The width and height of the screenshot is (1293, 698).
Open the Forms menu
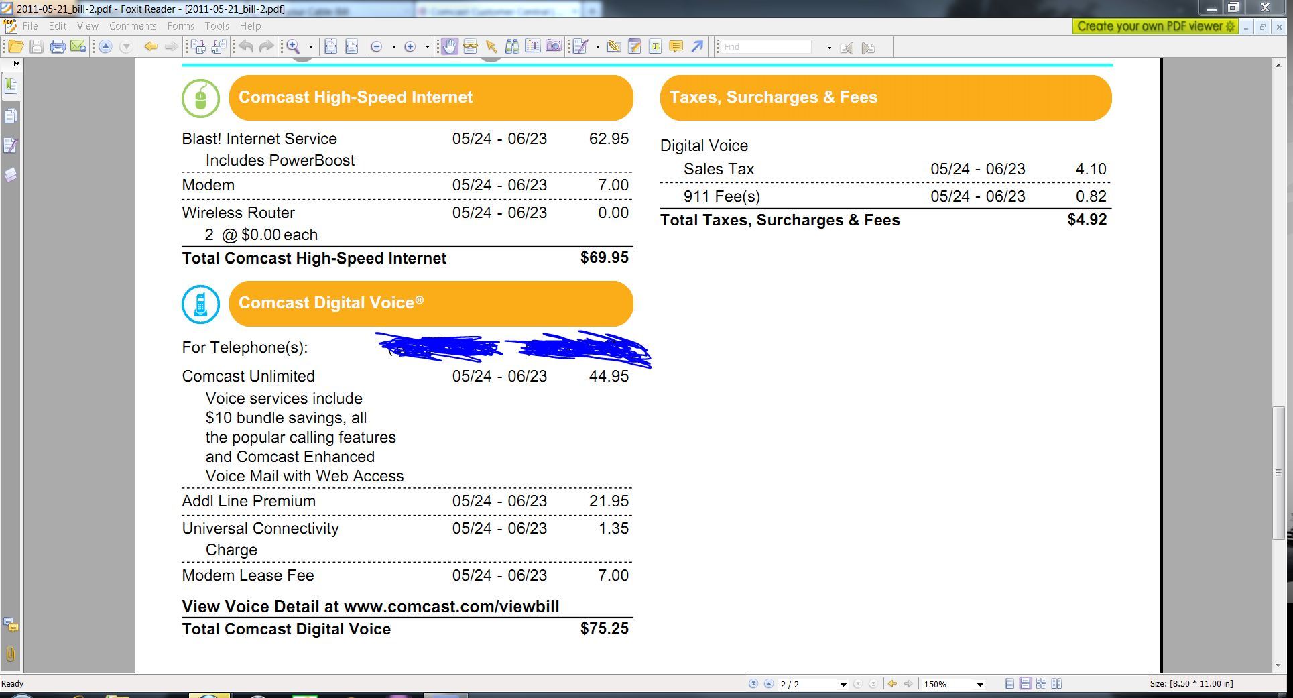click(x=180, y=26)
